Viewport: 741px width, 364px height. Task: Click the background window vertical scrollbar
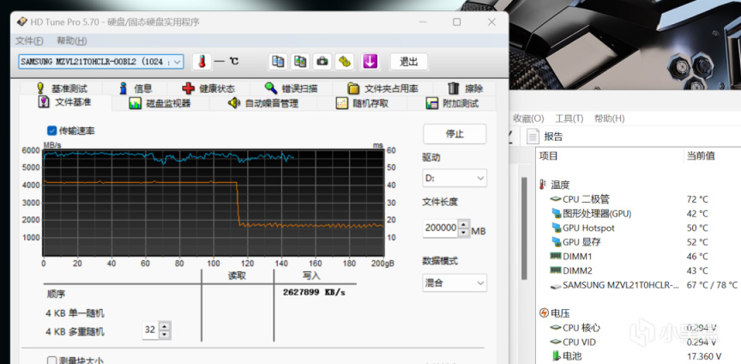[x=524, y=228]
